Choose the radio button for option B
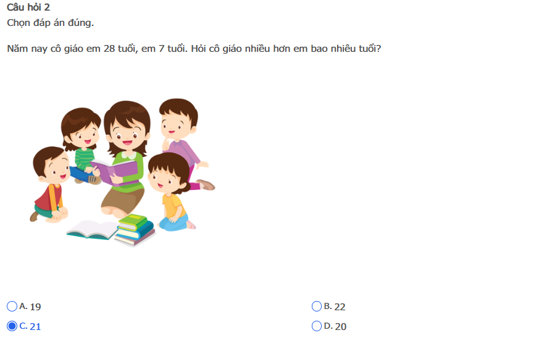The width and height of the screenshot is (539, 338). 317,306
